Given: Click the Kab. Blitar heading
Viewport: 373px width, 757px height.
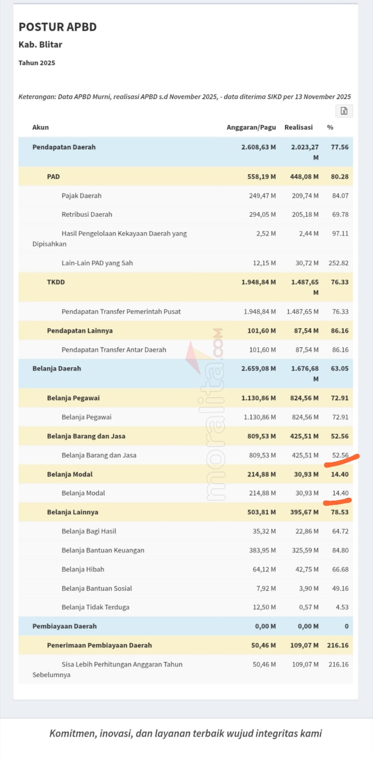Looking at the screenshot, I should tap(40, 44).
